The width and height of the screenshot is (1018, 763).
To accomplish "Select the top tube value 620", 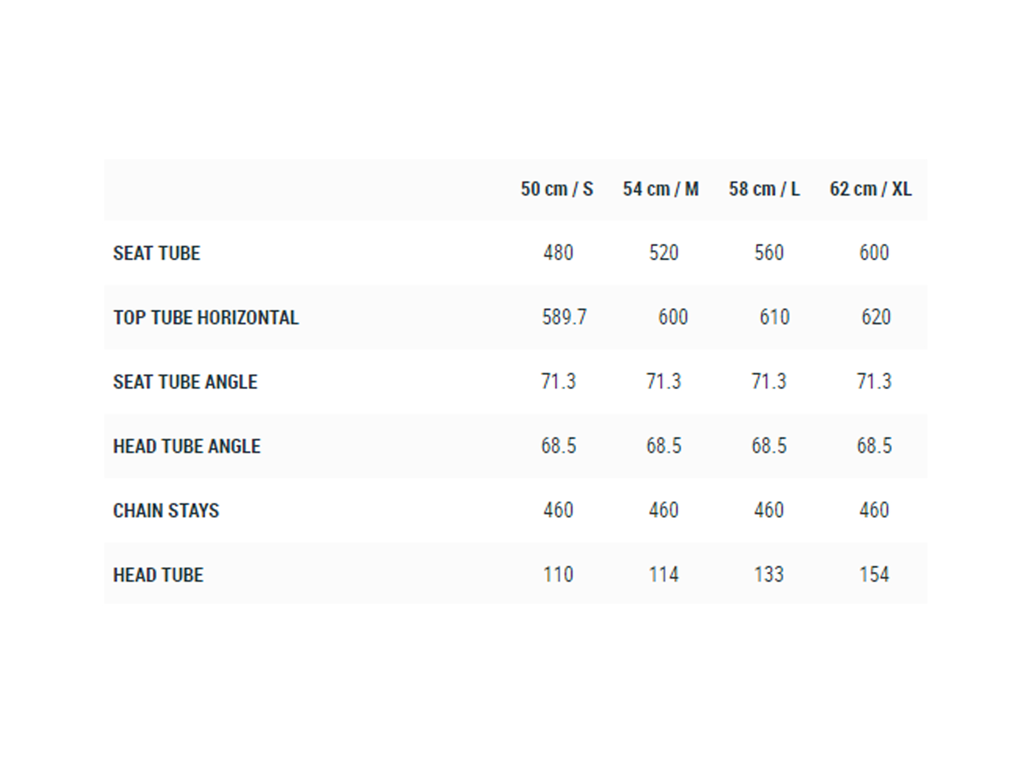I will coord(876,317).
